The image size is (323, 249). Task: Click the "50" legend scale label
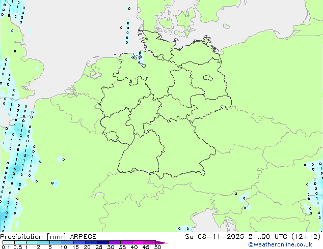point(157,247)
